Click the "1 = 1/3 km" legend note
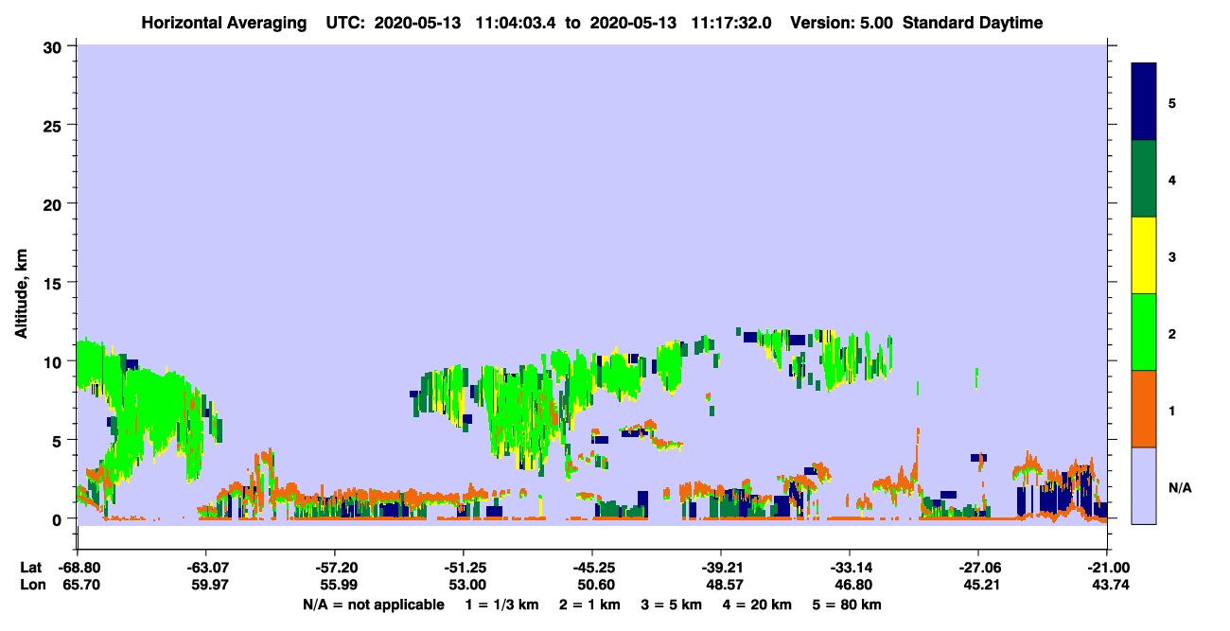1230x631 pixels. (x=502, y=605)
